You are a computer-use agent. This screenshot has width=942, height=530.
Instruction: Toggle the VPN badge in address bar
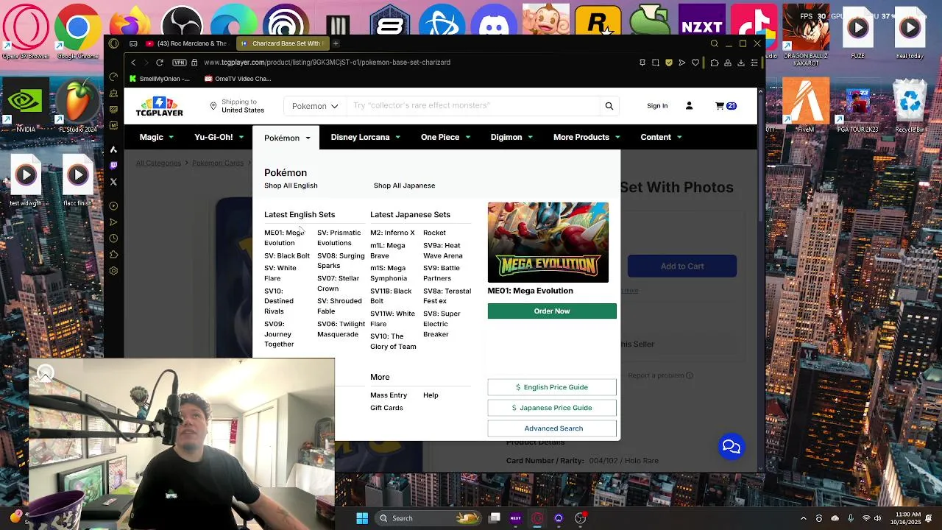click(x=180, y=63)
